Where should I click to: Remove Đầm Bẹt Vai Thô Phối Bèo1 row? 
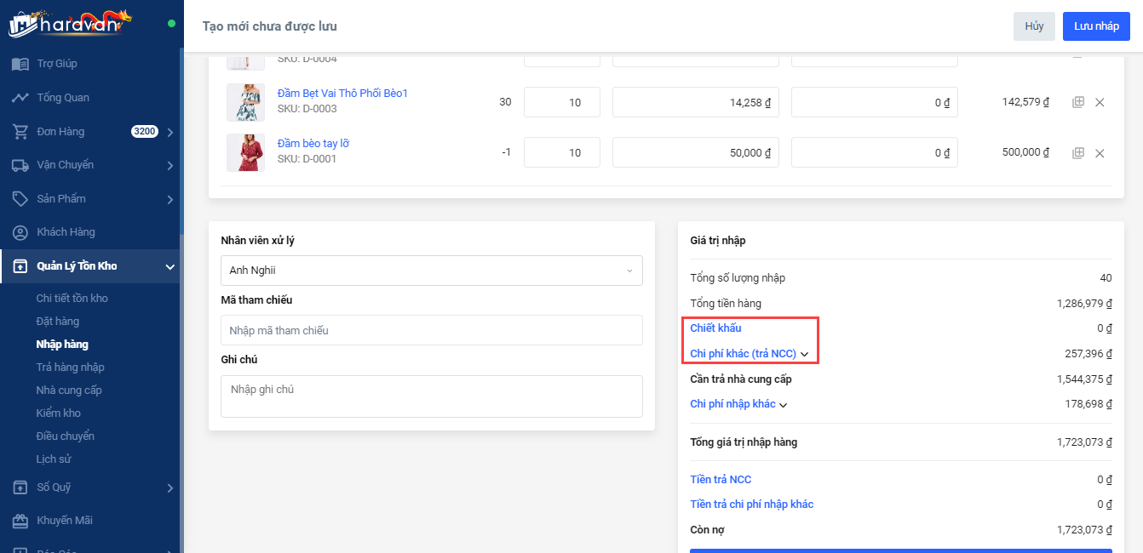tap(1100, 102)
